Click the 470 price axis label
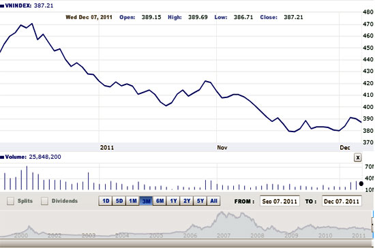375x248 pixels. 367,24
